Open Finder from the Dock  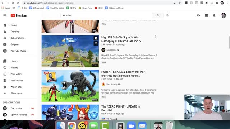pos(61,125)
